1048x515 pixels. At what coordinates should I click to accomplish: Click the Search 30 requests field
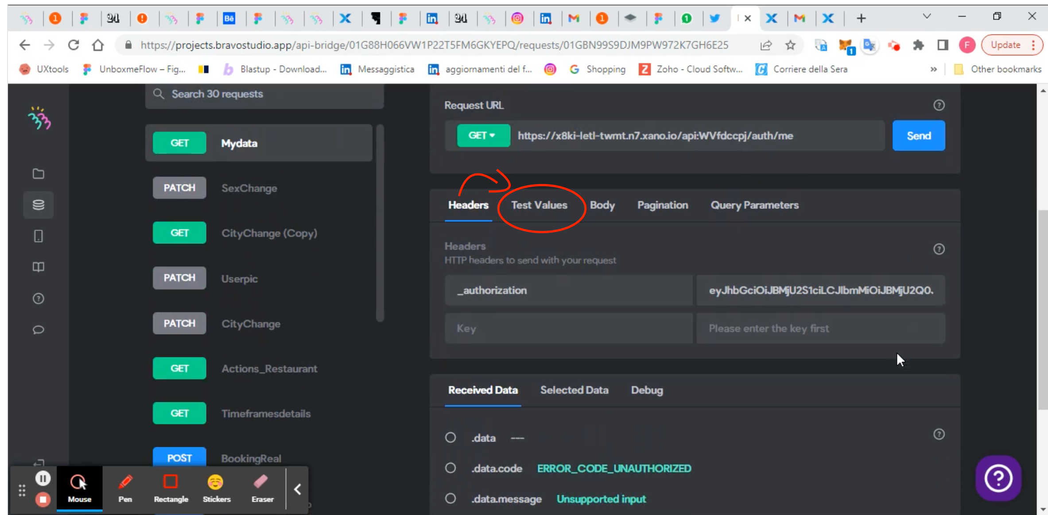(x=264, y=94)
